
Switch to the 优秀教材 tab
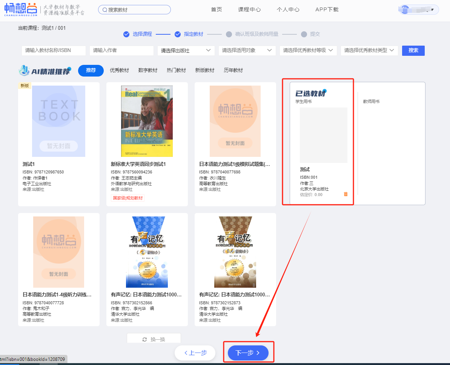[119, 71]
